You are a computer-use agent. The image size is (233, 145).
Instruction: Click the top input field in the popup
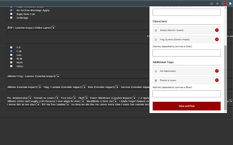[186, 12]
